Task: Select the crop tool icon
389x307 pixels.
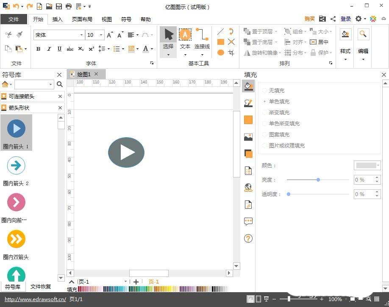Action: click(231, 53)
